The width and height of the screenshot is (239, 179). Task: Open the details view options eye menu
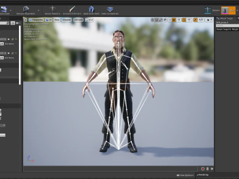18,23
